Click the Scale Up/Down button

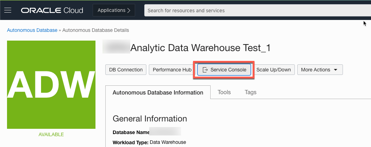pyautogui.click(x=273, y=70)
